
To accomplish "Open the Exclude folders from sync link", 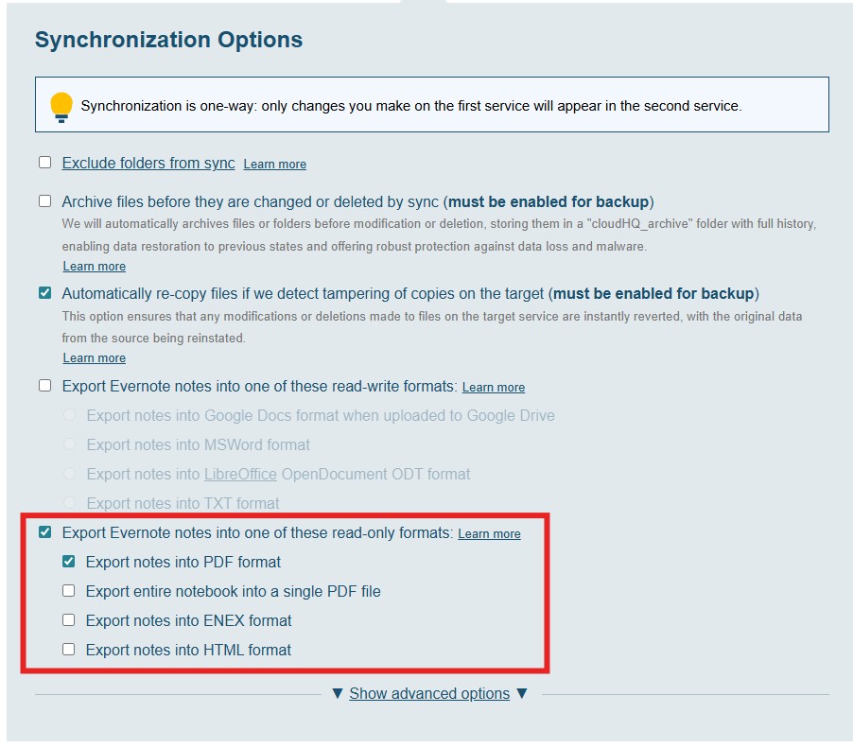I will click(148, 164).
